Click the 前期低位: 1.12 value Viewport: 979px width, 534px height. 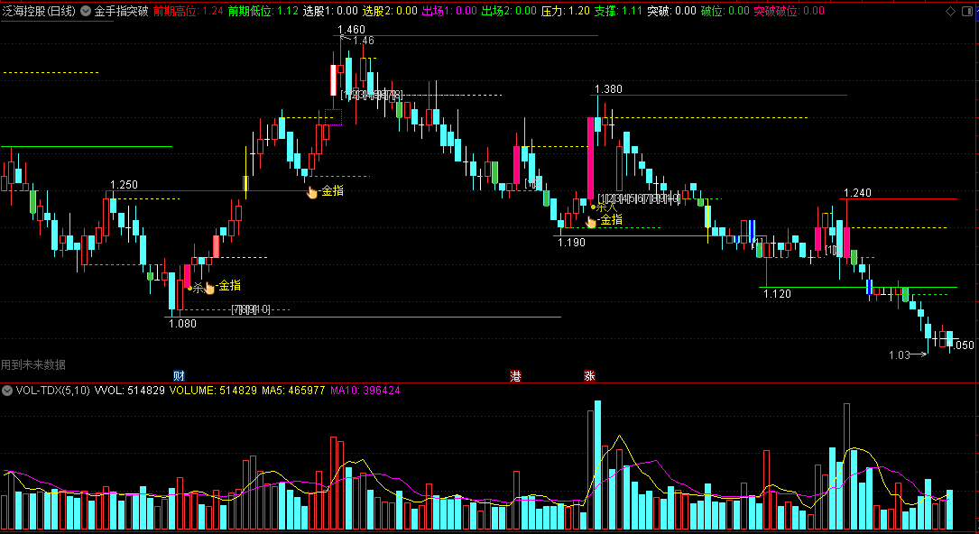point(263,11)
